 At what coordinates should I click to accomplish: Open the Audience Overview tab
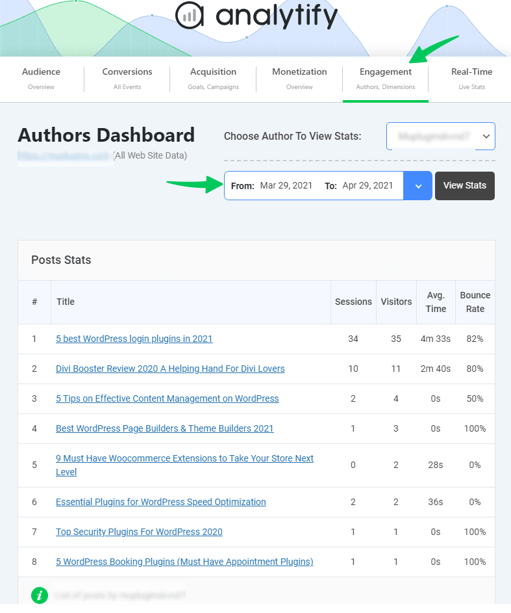tap(41, 79)
